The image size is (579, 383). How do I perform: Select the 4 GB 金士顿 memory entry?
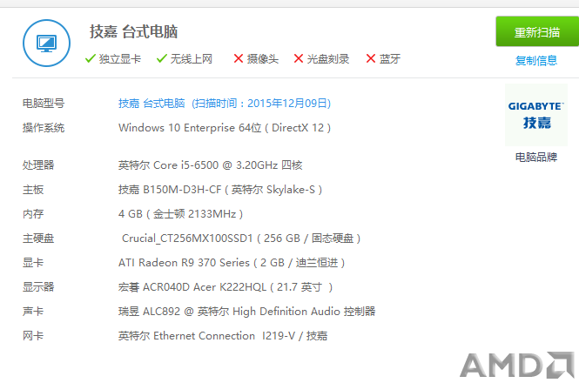point(180,214)
